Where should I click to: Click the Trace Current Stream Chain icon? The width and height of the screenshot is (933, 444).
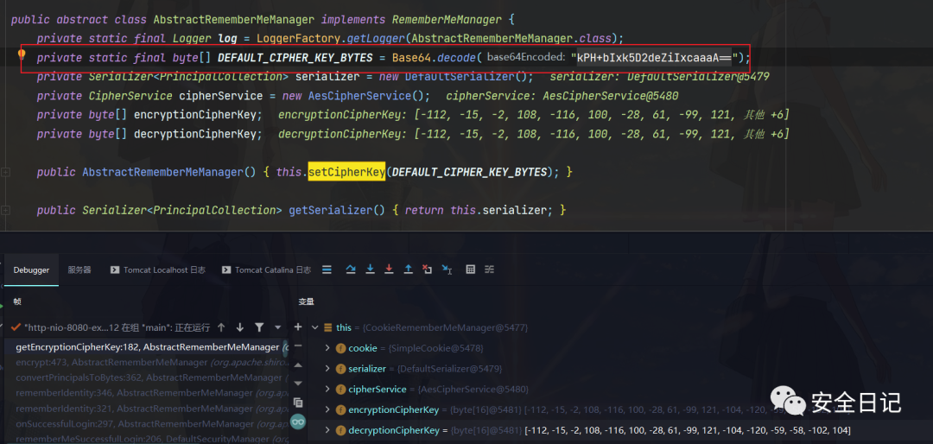coord(489,270)
